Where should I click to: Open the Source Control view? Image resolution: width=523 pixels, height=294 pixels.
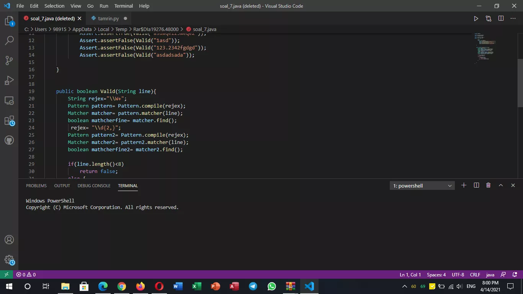point(9,60)
